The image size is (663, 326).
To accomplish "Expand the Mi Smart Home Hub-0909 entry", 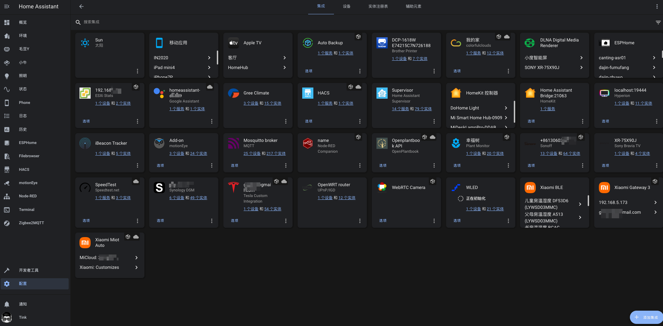I will 479,118.
